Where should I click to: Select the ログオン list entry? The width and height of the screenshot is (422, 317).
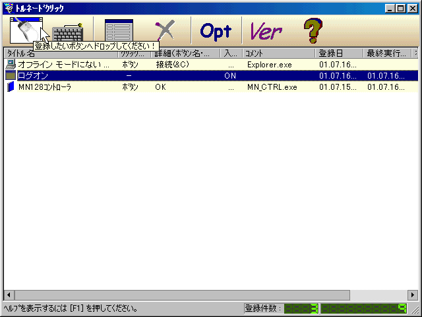click(32, 76)
